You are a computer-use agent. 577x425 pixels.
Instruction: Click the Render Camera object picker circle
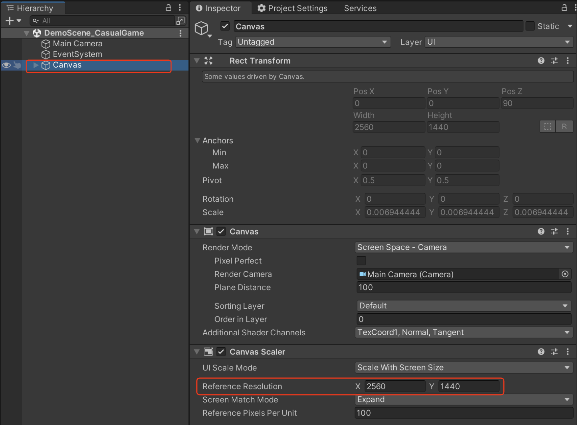[565, 274]
